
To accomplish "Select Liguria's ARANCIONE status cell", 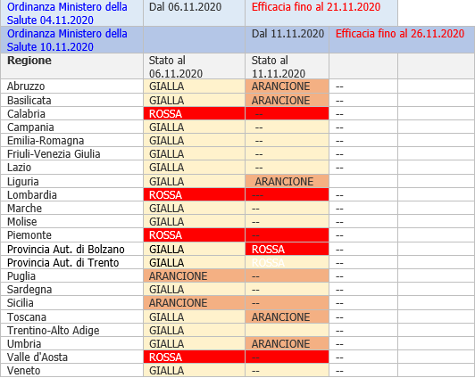I will point(287,182).
